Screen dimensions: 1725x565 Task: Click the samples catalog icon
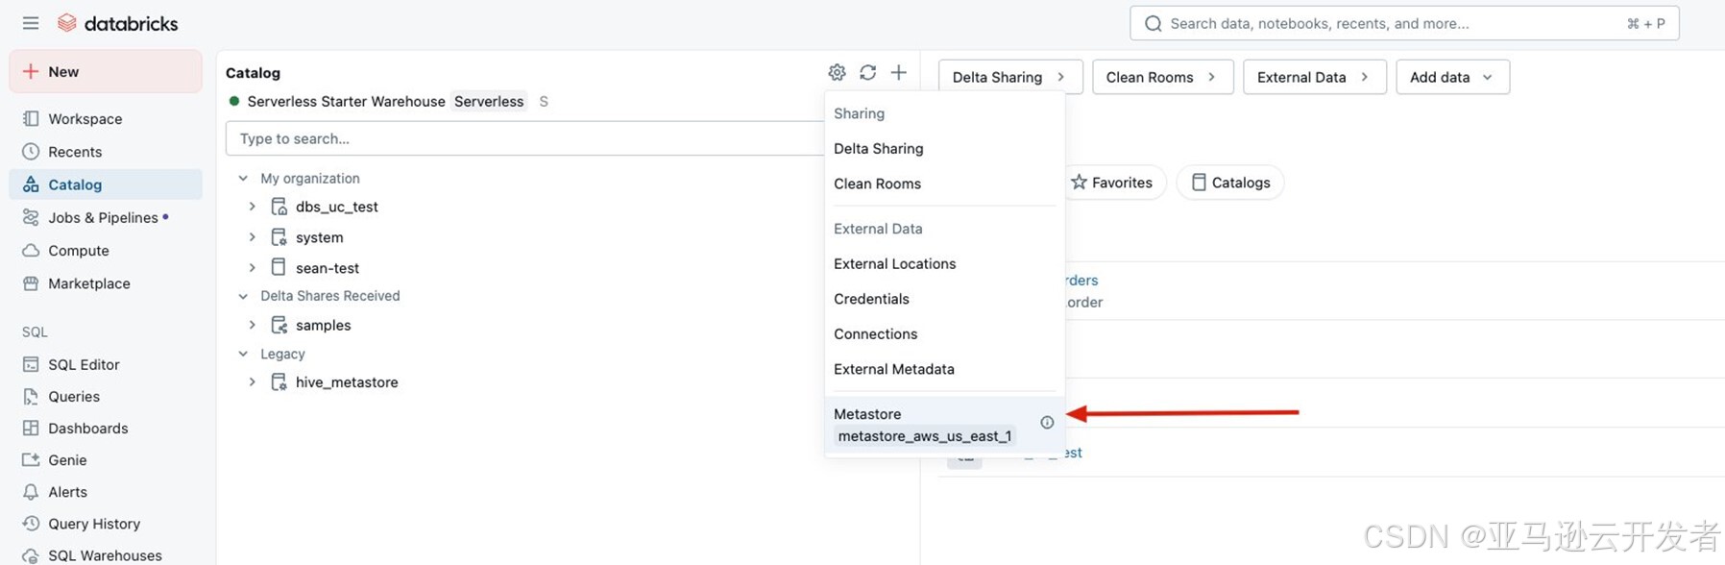[x=279, y=325]
